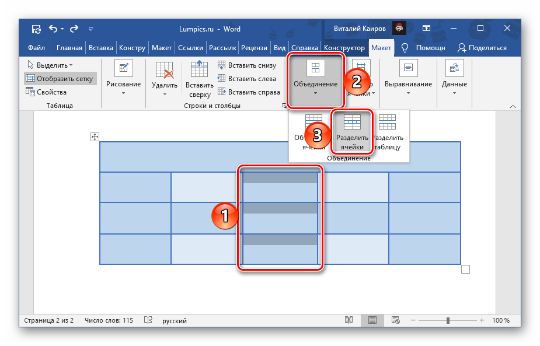Click the save icon in the title bar
Screen dimensions: 540x346
click(36, 29)
